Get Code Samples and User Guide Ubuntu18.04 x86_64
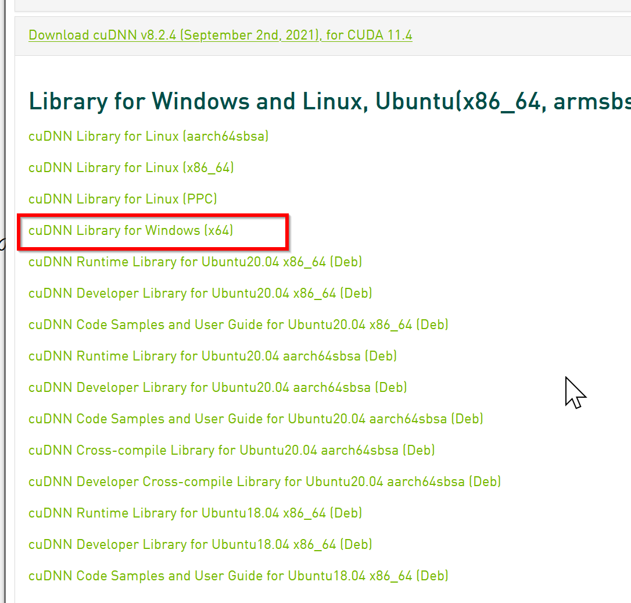The width and height of the screenshot is (631, 603). coord(238,576)
